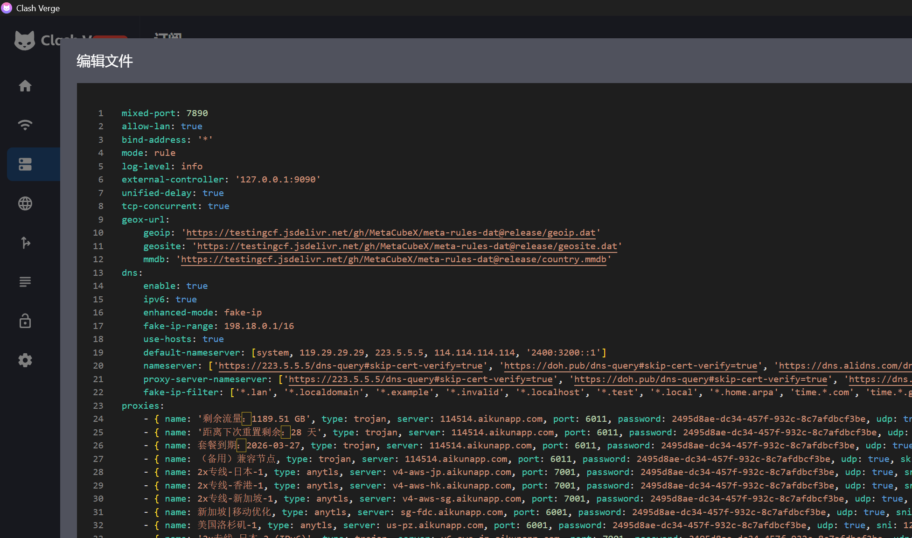The width and height of the screenshot is (912, 538).
Task: Open the Proxies wifi icon in sidebar
Action: pos(25,125)
